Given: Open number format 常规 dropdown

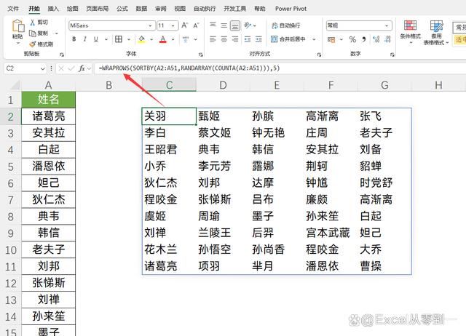Looking at the screenshot, I should click(x=387, y=25).
